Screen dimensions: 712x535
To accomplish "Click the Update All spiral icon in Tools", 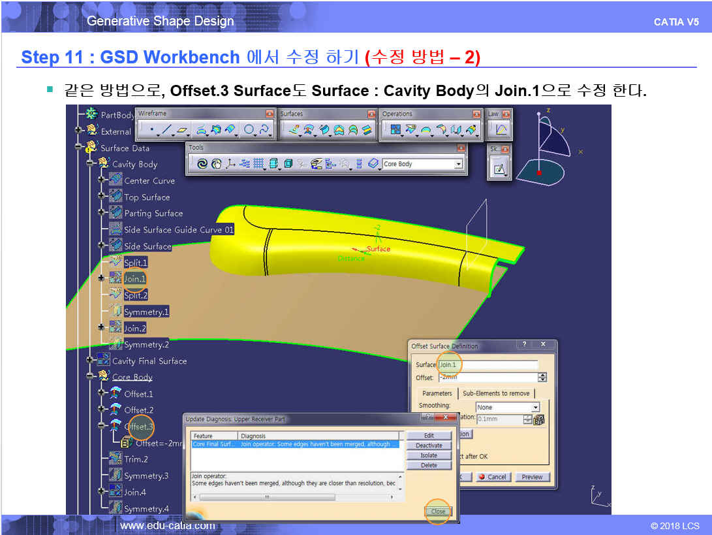I will (202, 164).
